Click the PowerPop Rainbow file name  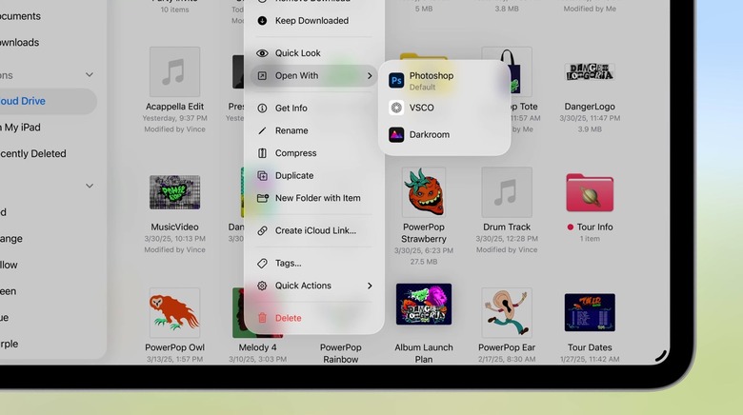pyautogui.click(x=341, y=353)
